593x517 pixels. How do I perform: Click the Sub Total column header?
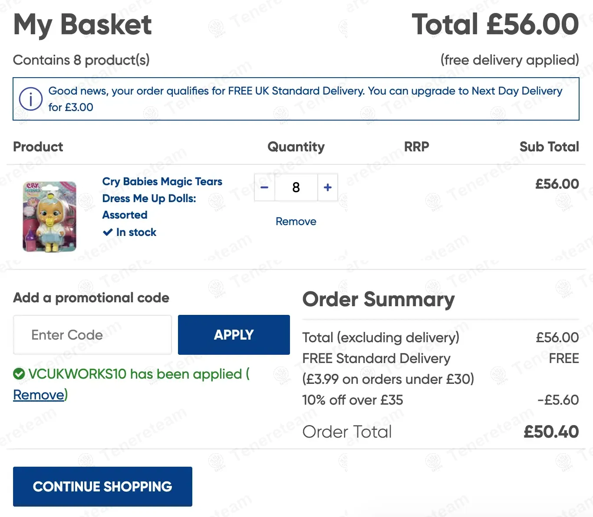(x=549, y=147)
